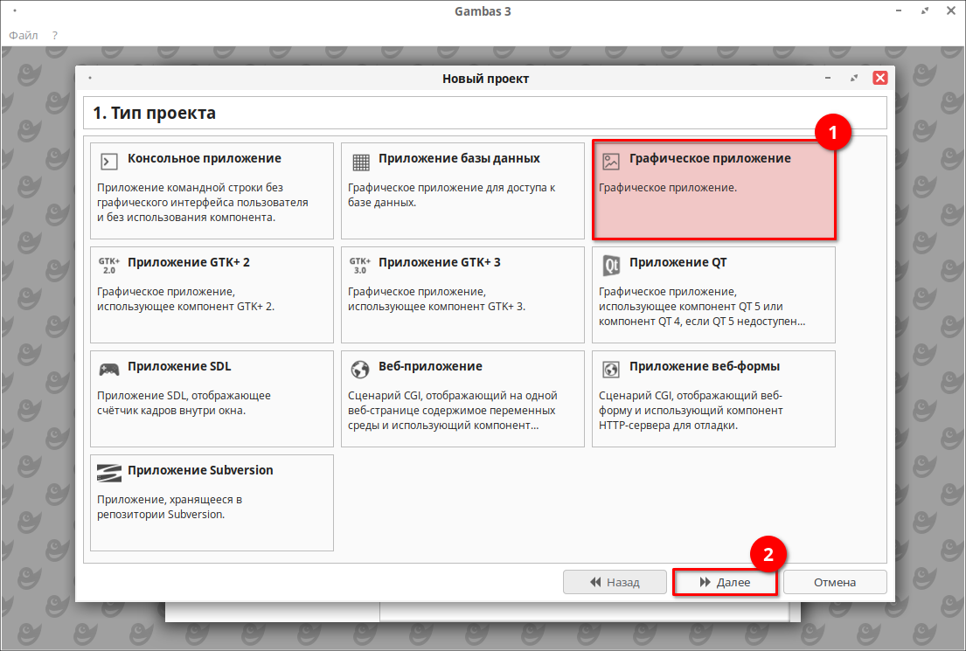Image resolution: width=966 pixels, height=651 pixels.
Task: Click the Назад button
Action: 615,582
